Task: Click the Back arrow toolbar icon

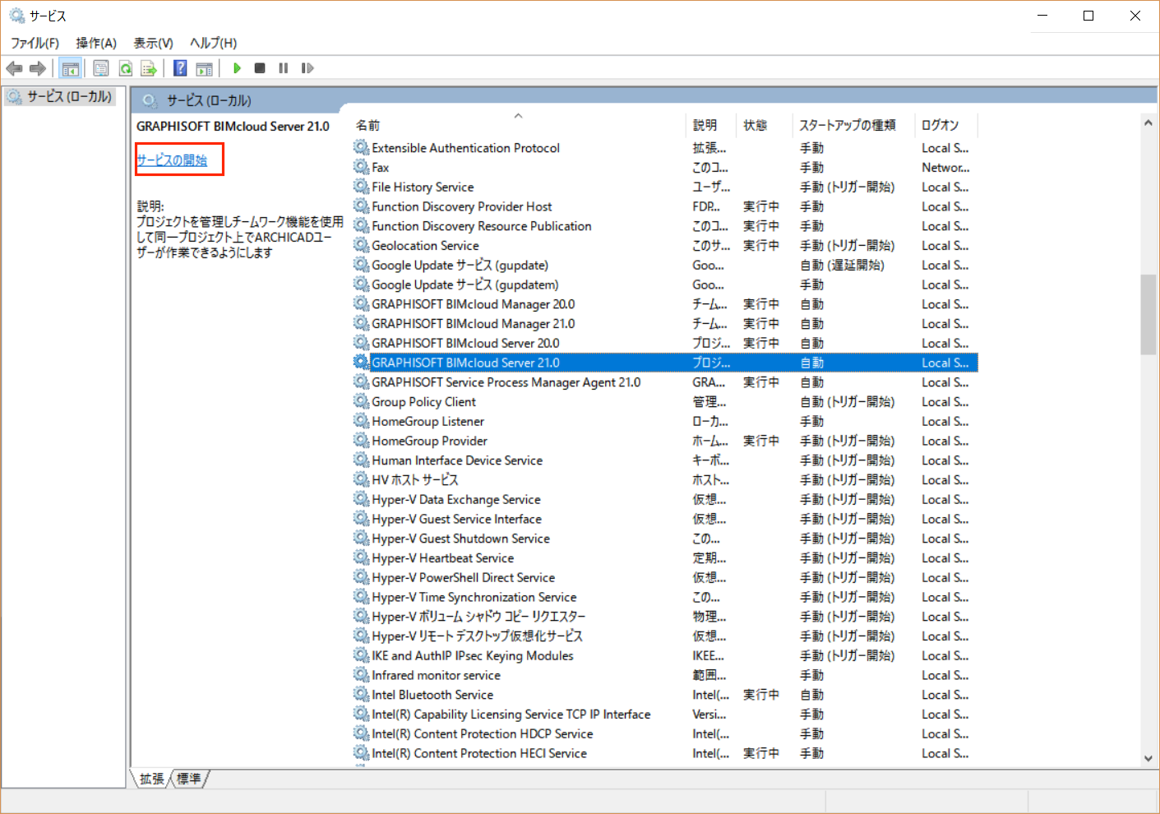Action: pos(14,68)
